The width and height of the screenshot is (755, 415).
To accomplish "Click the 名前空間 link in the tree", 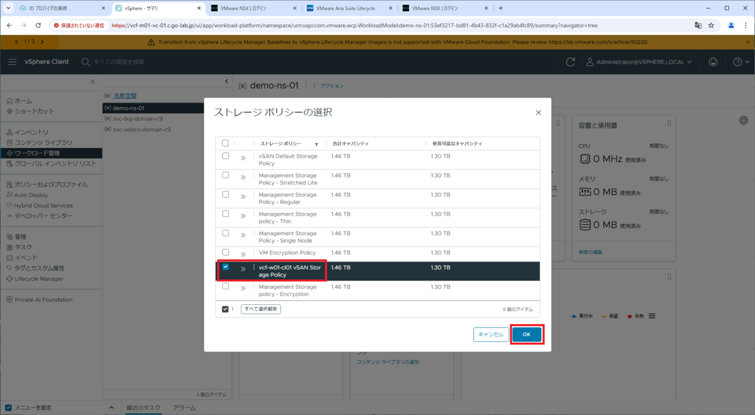I will [125, 96].
